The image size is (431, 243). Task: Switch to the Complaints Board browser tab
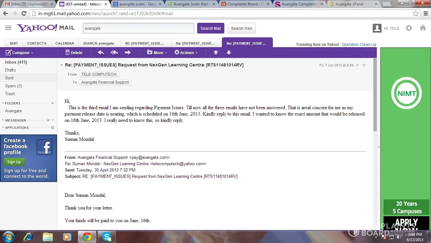[x=245, y=4]
